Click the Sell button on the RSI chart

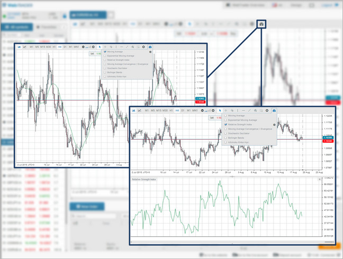point(212,118)
